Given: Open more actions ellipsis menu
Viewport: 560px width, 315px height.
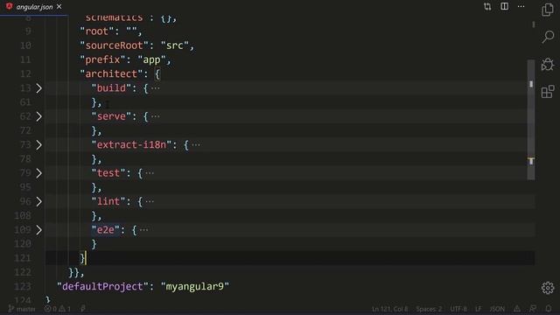Looking at the screenshot, I should tap(521, 6).
